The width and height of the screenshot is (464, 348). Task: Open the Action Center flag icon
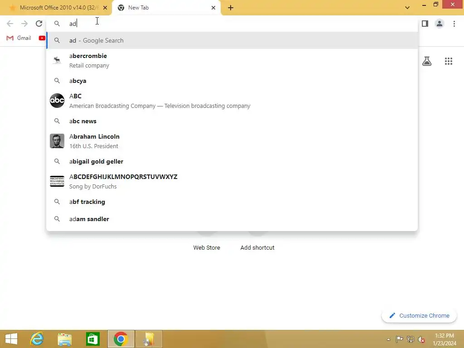400,339
